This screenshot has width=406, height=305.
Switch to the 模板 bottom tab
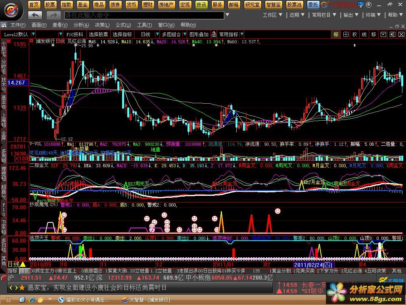pos(25,271)
